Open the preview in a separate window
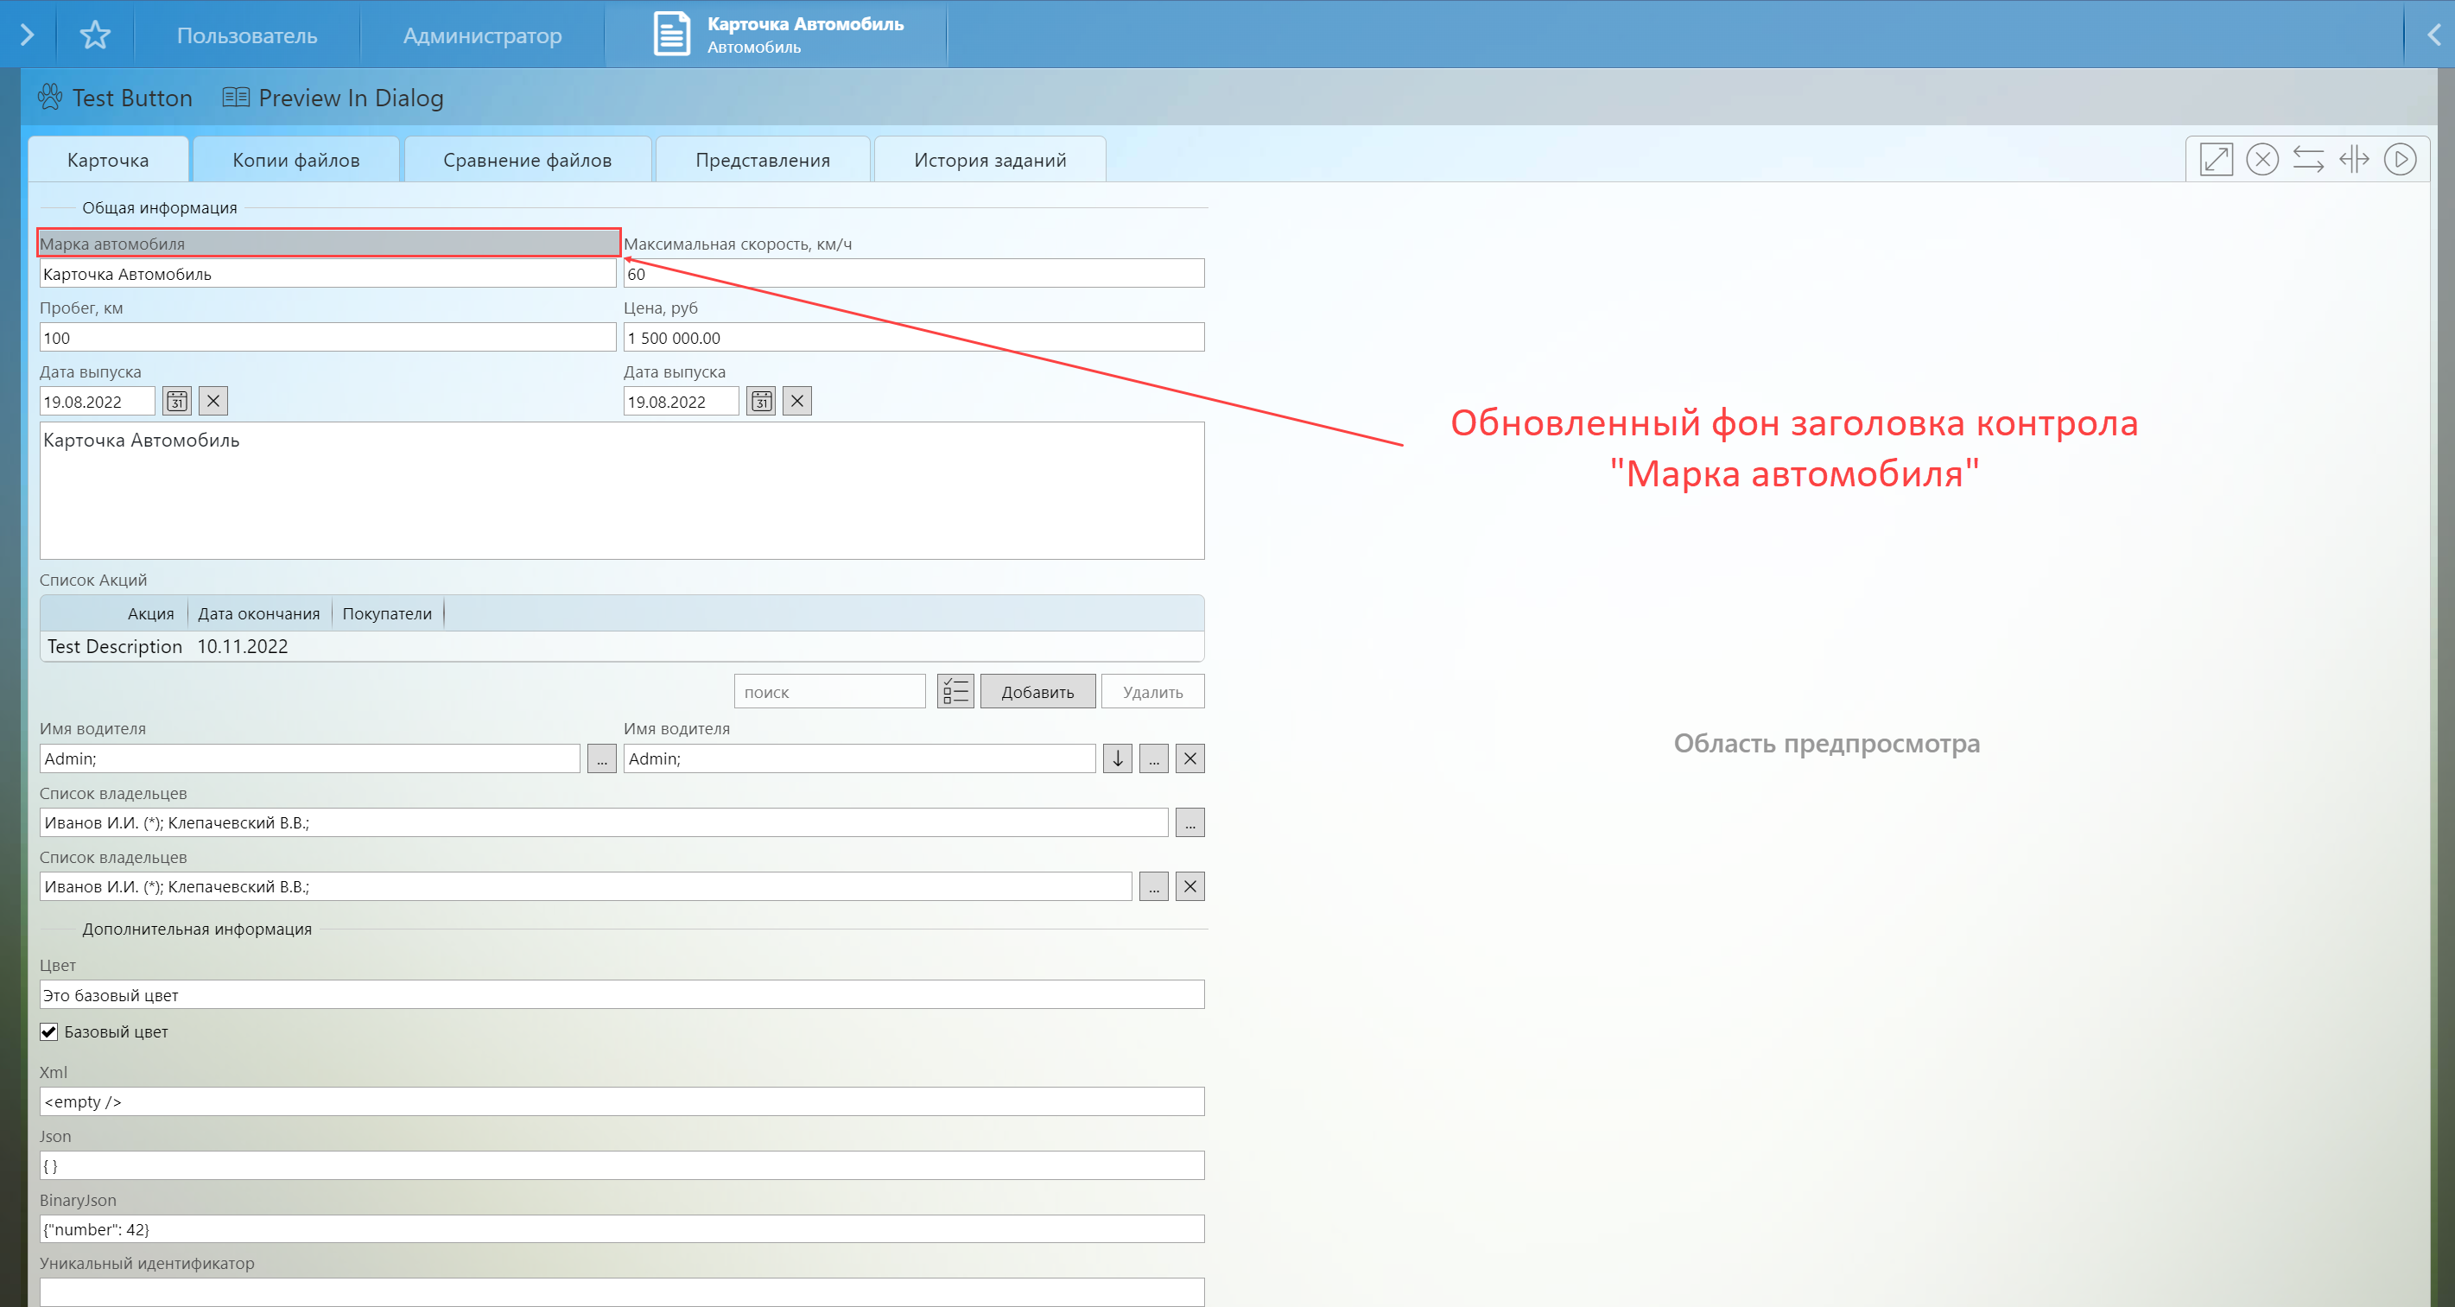The width and height of the screenshot is (2455, 1307). point(2216,158)
